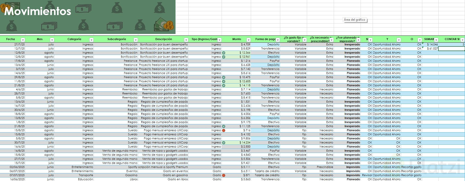Viewport: 465px width, 181px height.
Task: Open the Y column filter dropdown
Action: [x=399, y=40]
